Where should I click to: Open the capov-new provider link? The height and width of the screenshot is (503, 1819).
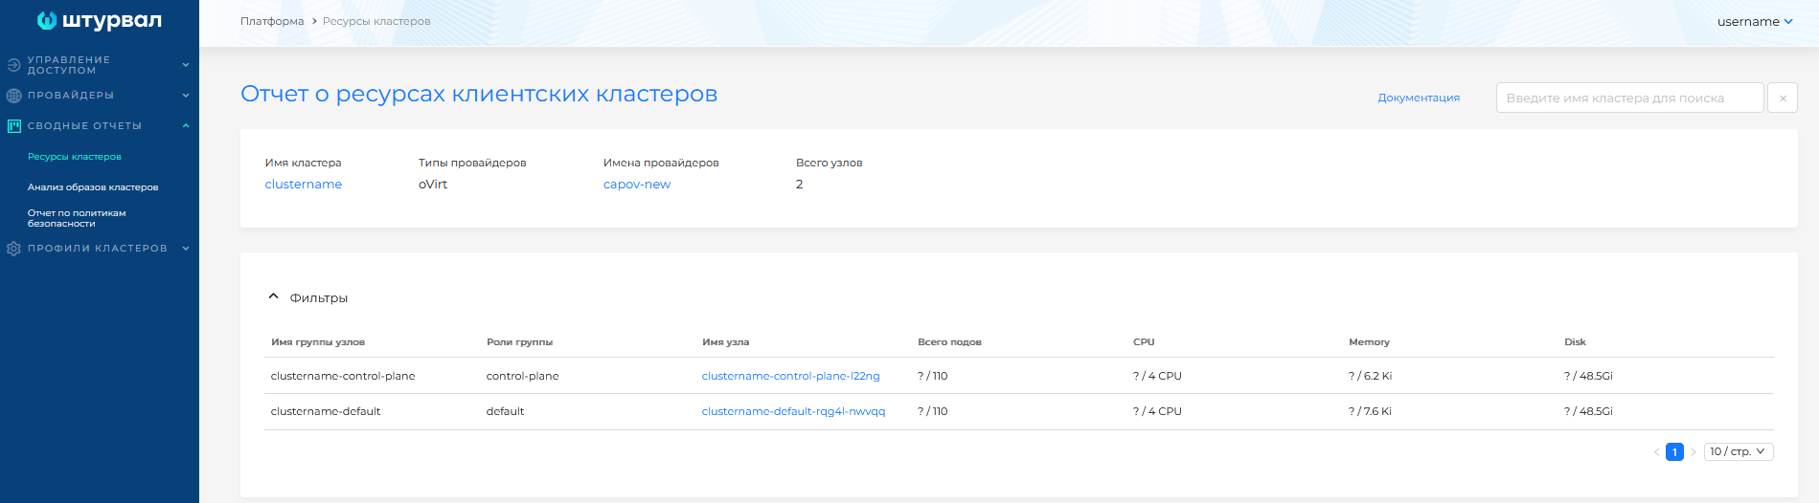click(637, 185)
